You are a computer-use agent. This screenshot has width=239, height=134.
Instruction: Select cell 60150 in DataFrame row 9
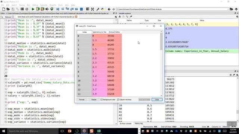(114, 76)
